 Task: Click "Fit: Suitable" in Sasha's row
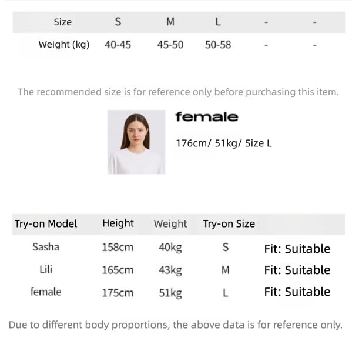coord(297,249)
